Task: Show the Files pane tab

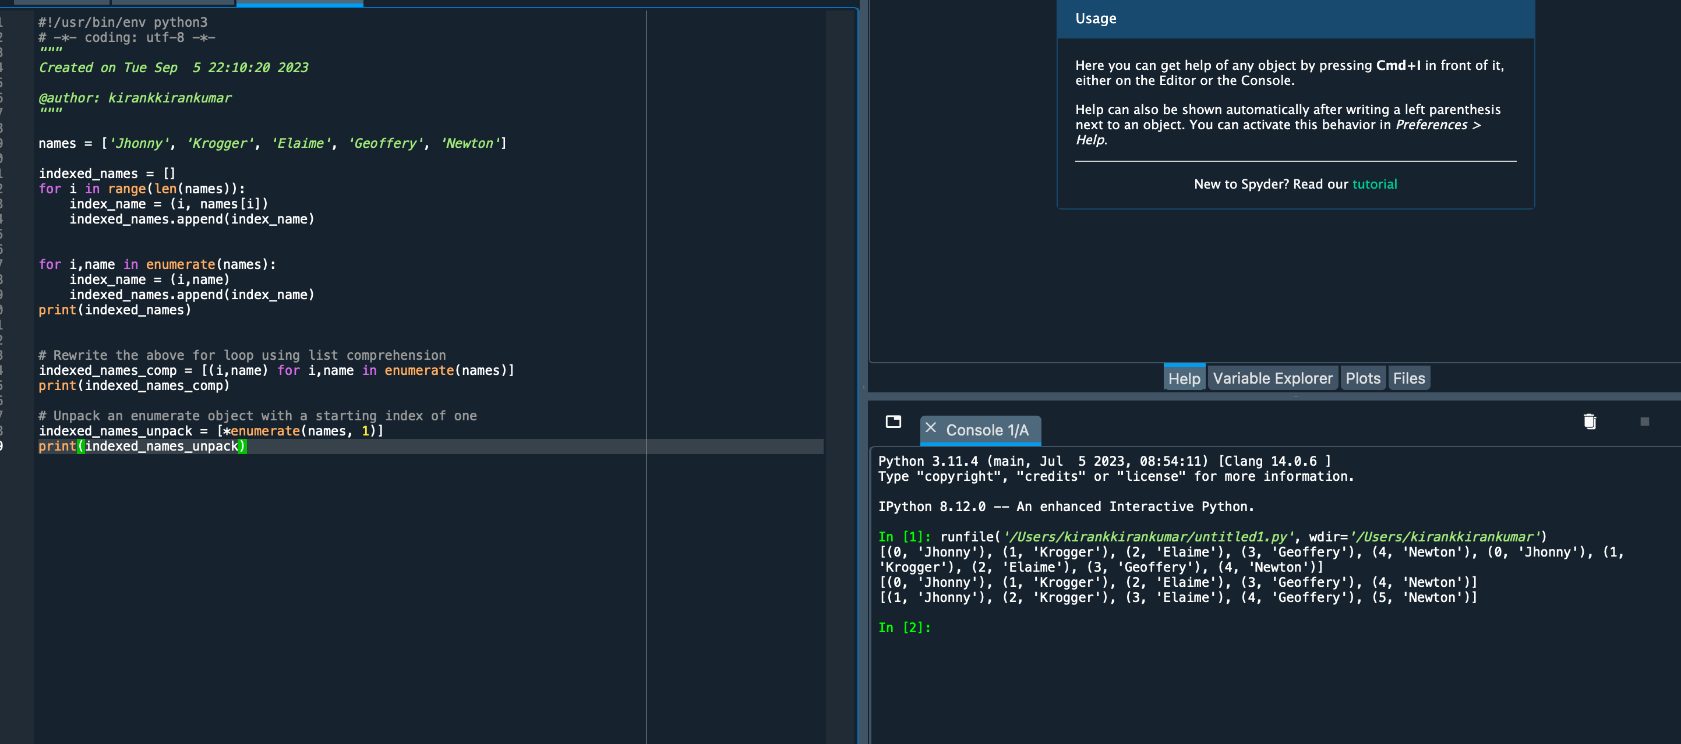Action: point(1408,378)
